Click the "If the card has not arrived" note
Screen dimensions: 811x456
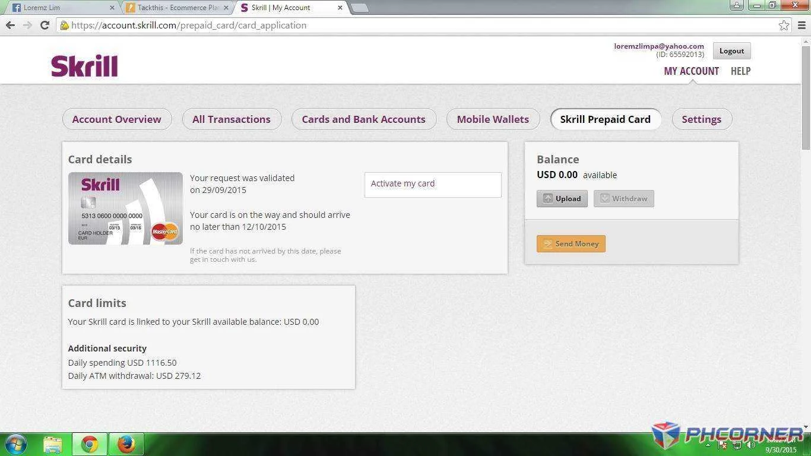pyautogui.click(x=265, y=255)
